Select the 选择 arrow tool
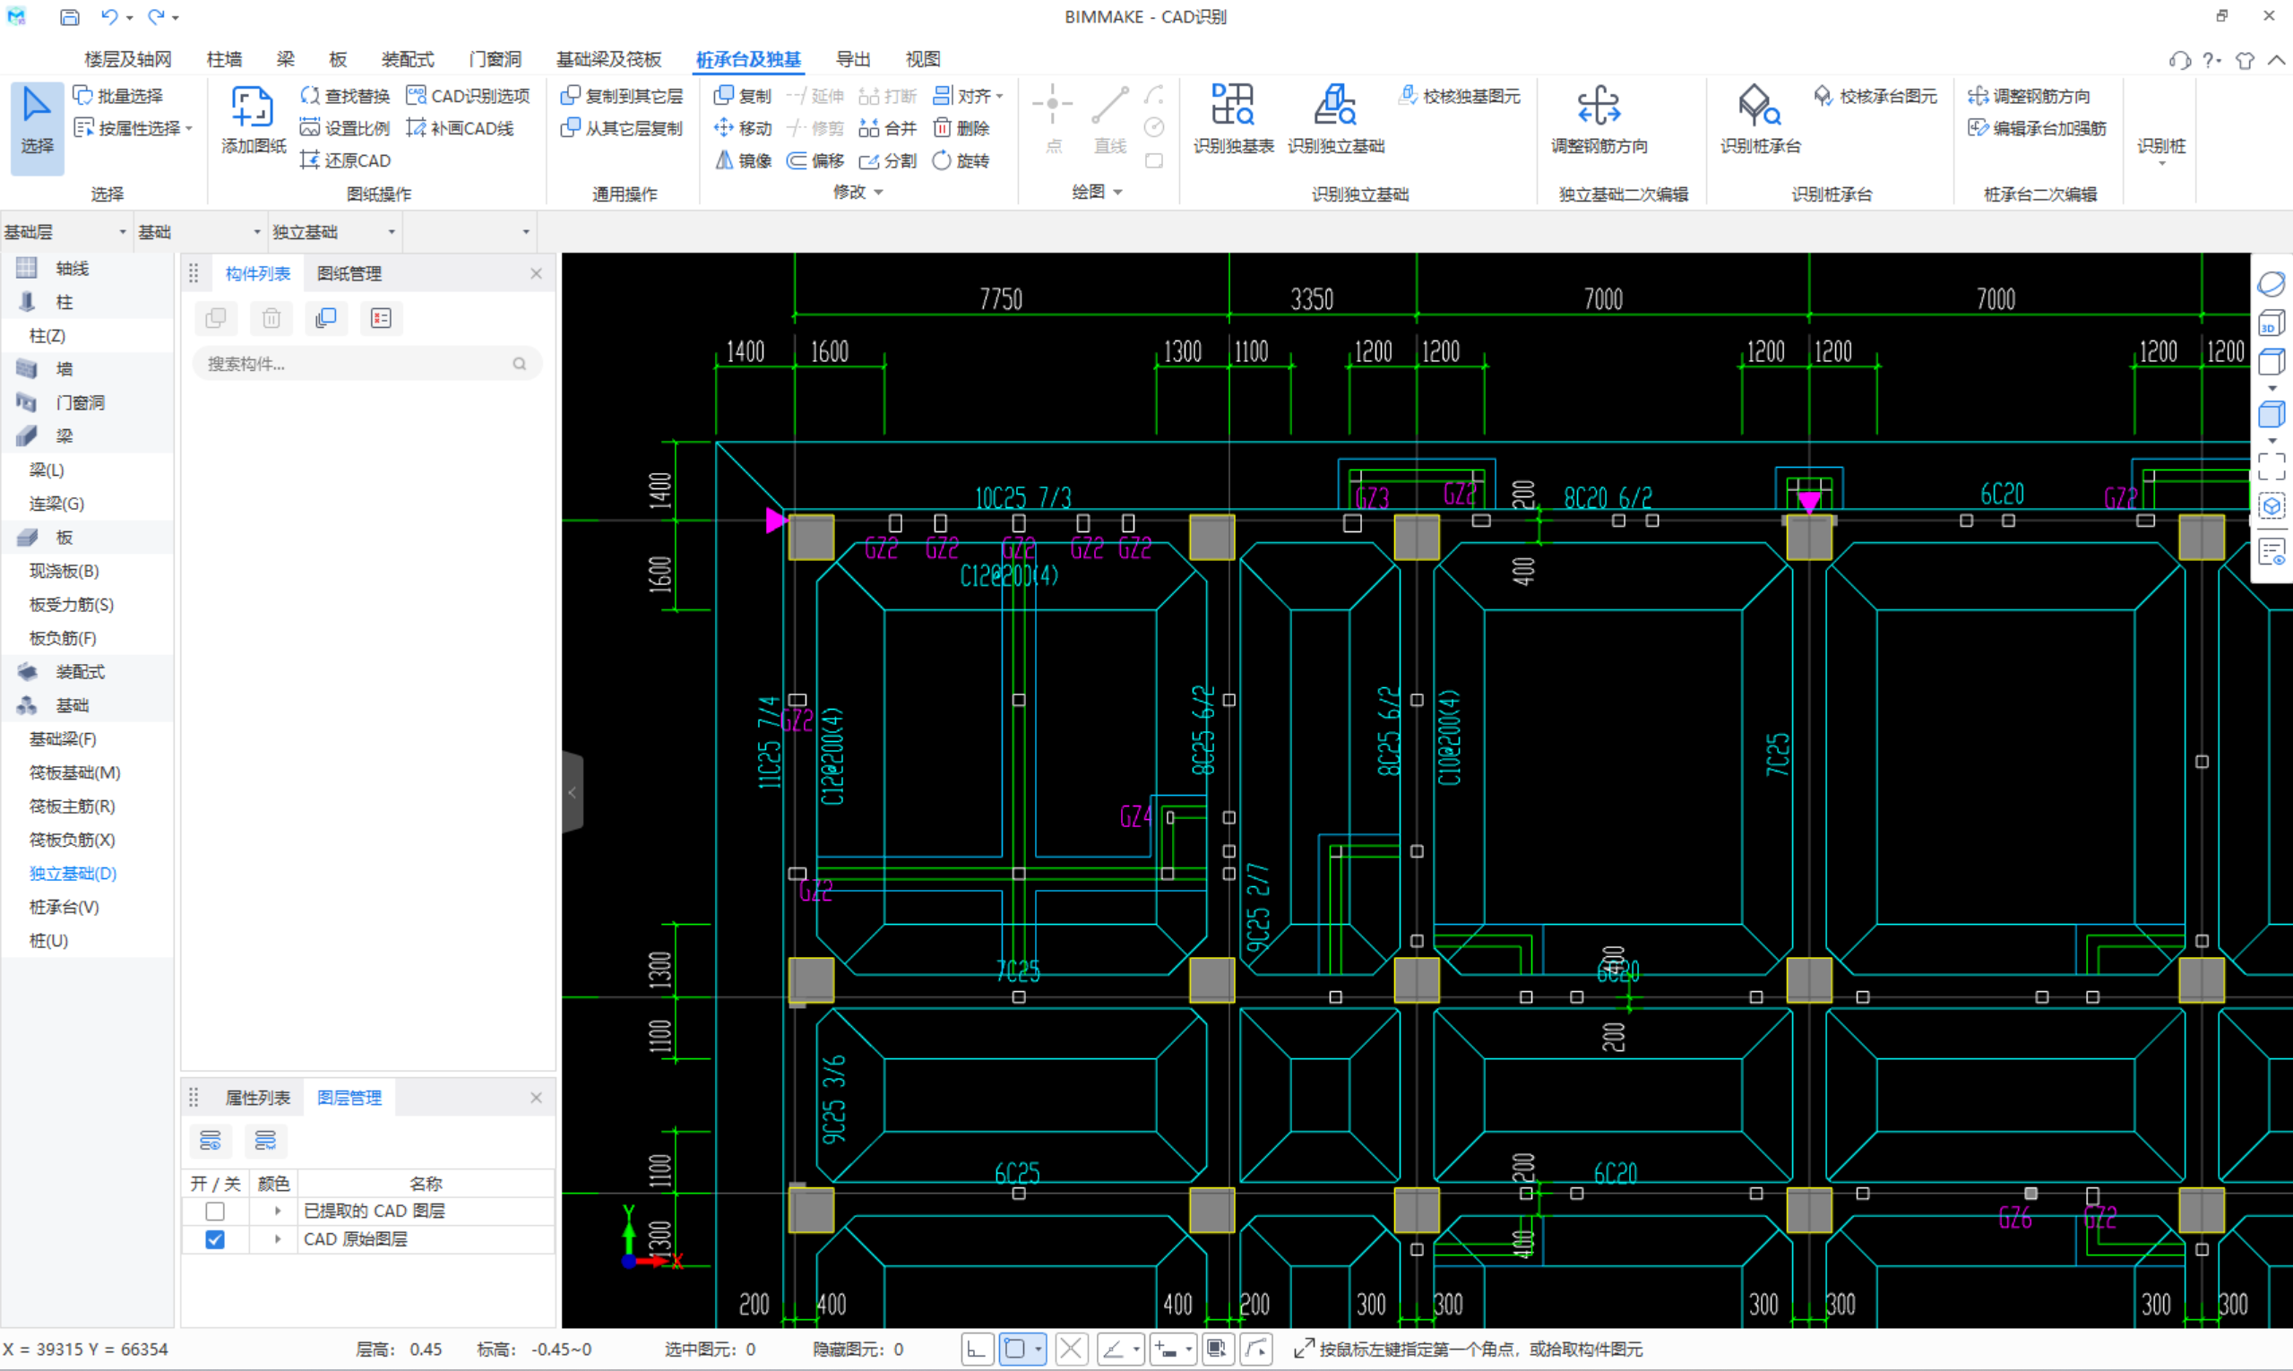The width and height of the screenshot is (2293, 1371). (x=37, y=126)
